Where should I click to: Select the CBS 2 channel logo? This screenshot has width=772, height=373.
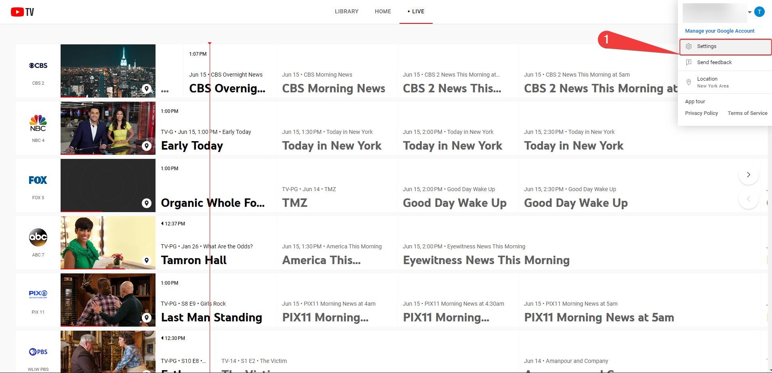coord(38,65)
